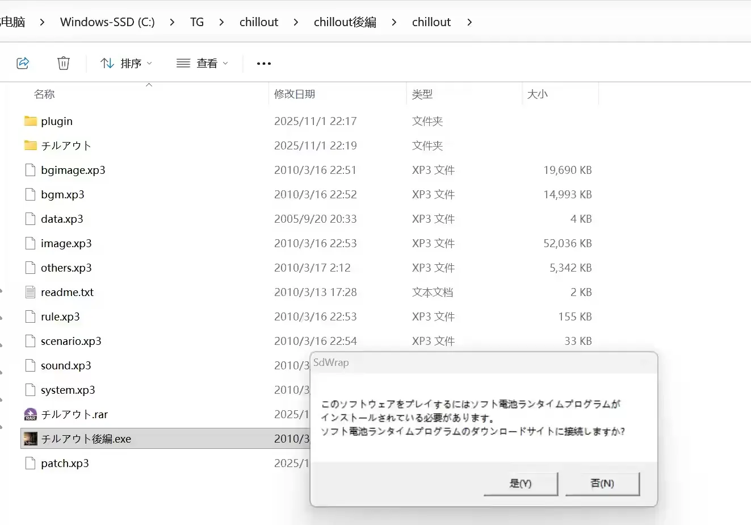Image resolution: width=751 pixels, height=525 pixels.
Task: Click the Share icon in toolbar
Action: click(23, 63)
